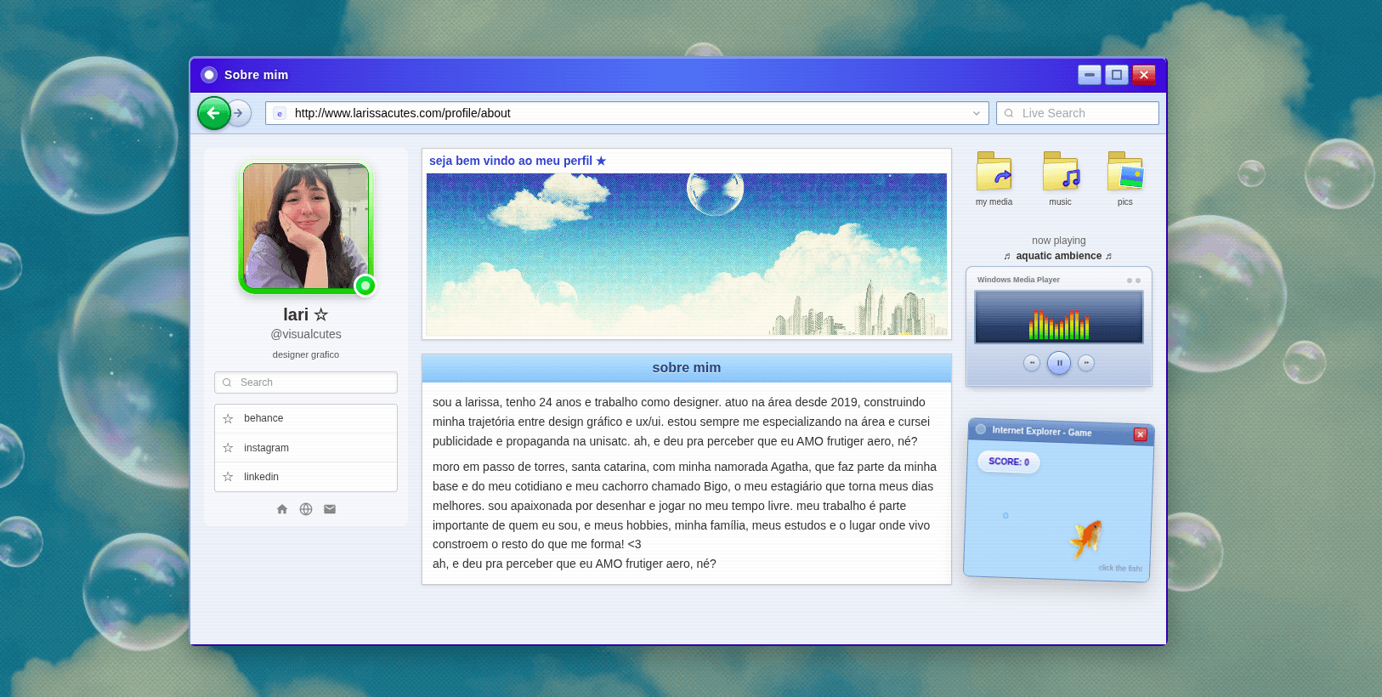This screenshot has height=697, width=1382.
Task: Click the globe icon in sidebar
Action: pos(306,509)
